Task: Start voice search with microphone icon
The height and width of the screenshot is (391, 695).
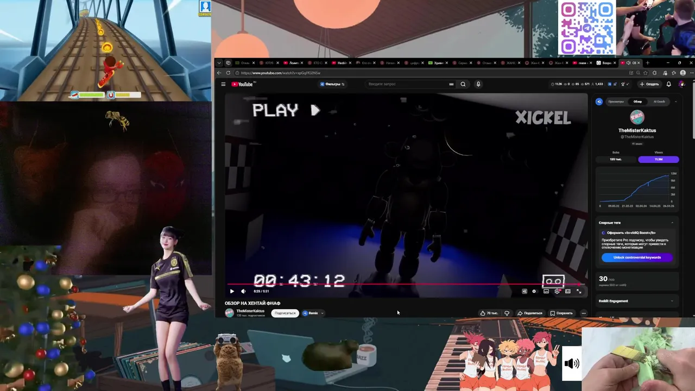Action: [x=478, y=84]
